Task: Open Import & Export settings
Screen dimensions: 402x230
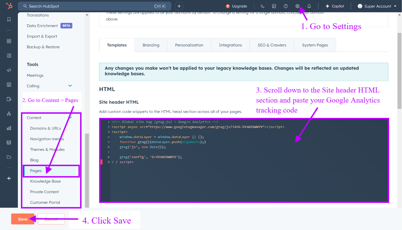Action: click(42, 36)
